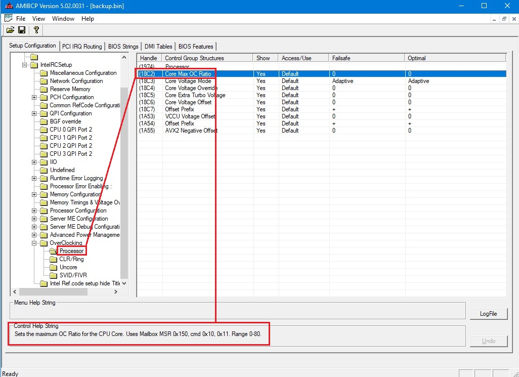Open the Window menu
This screenshot has width=519, height=377.
point(63,19)
